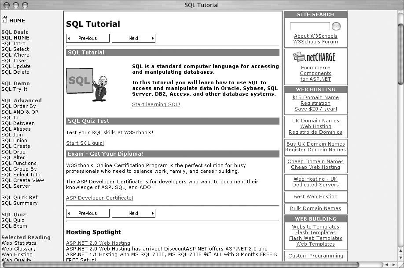Open SQL Create View page
This screenshot has height=268, width=404.
click(x=23, y=180)
